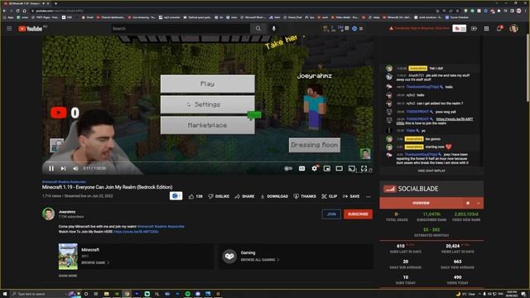
Task: Open player settings gear menu
Action: click(x=315, y=168)
